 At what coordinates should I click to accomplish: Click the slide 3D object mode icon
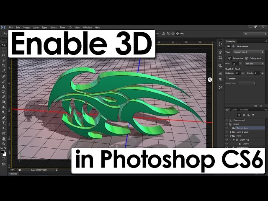(x=178, y=33)
